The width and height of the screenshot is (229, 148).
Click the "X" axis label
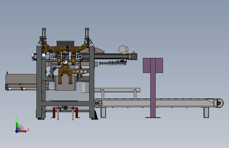pyautogui.click(x=28, y=130)
